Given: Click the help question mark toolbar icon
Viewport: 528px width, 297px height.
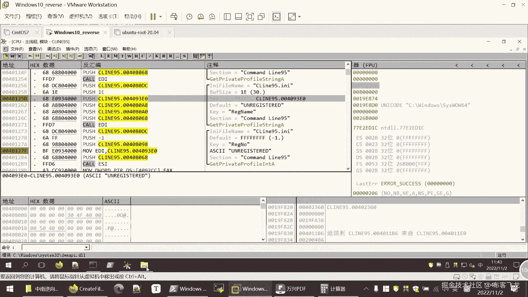Looking at the screenshot, I should click(209, 56).
